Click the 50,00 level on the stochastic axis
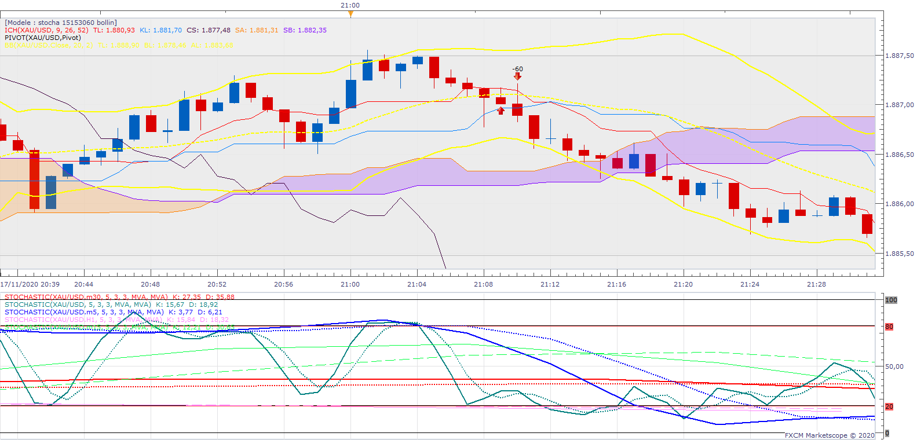The image size is (917, 440). tap(894, 366)
